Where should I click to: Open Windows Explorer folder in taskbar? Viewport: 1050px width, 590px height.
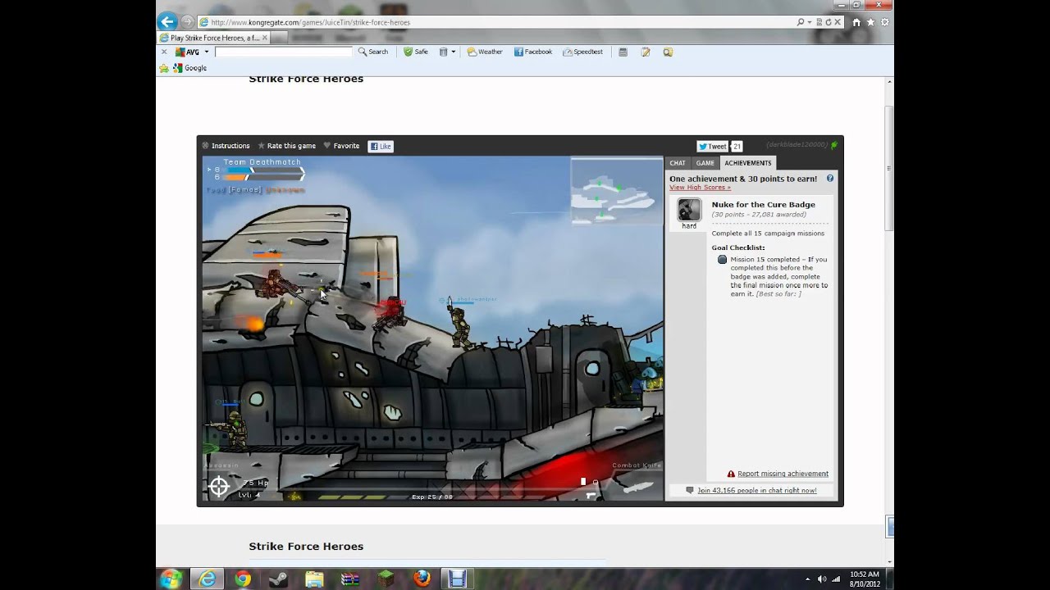[x=314, y=579]
